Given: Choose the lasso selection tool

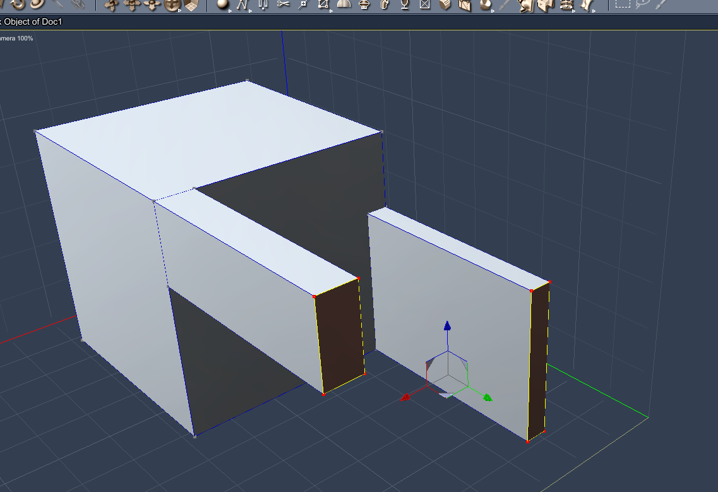Looking at the screenshot, I should point(642,4).
